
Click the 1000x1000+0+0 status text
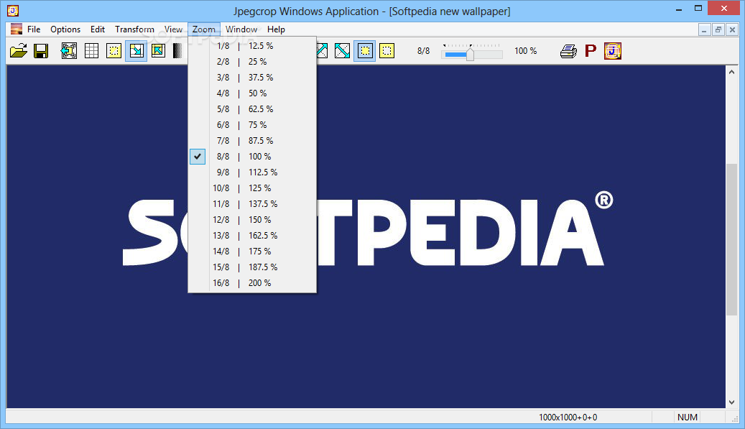568,417
